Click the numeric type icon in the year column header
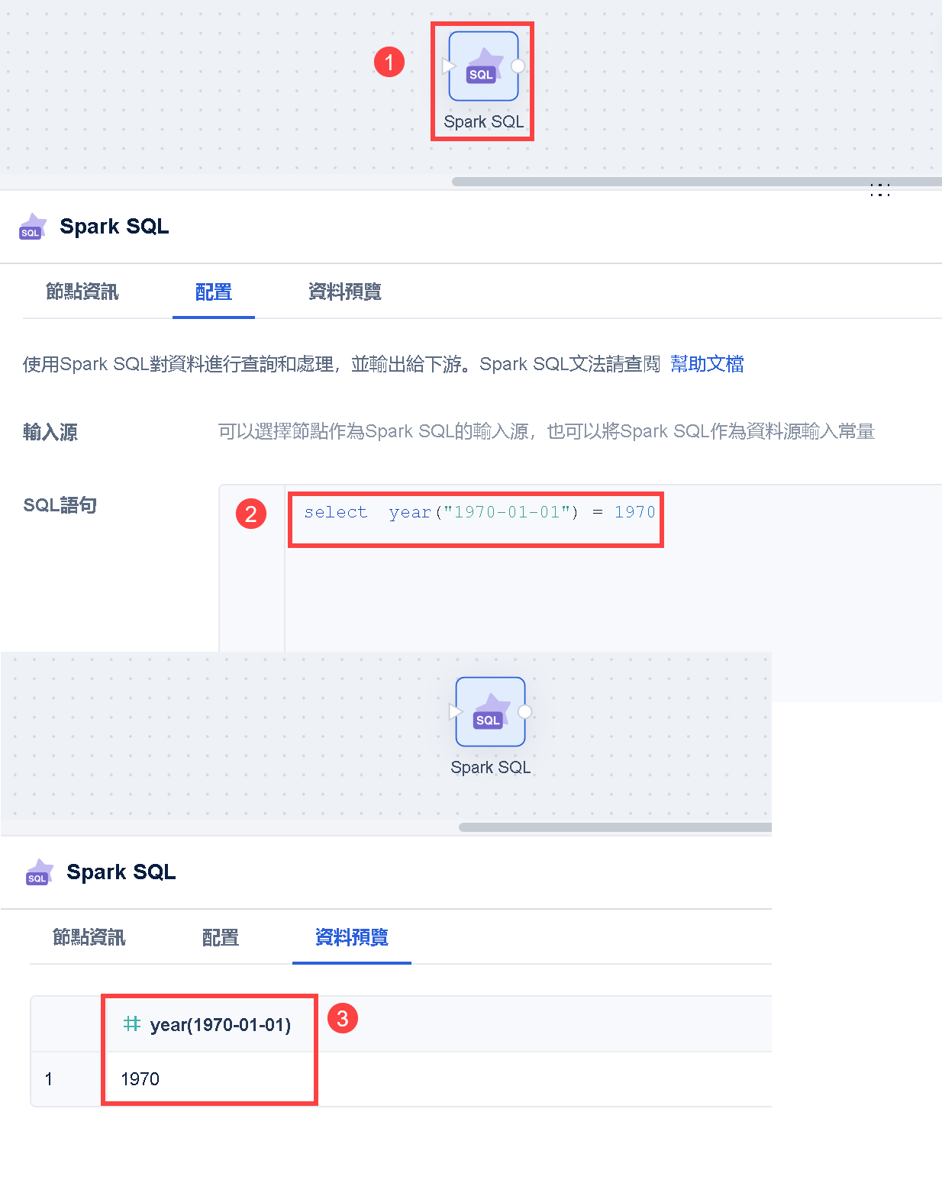The image size is (942, 1186). (x=132, y=1023)
